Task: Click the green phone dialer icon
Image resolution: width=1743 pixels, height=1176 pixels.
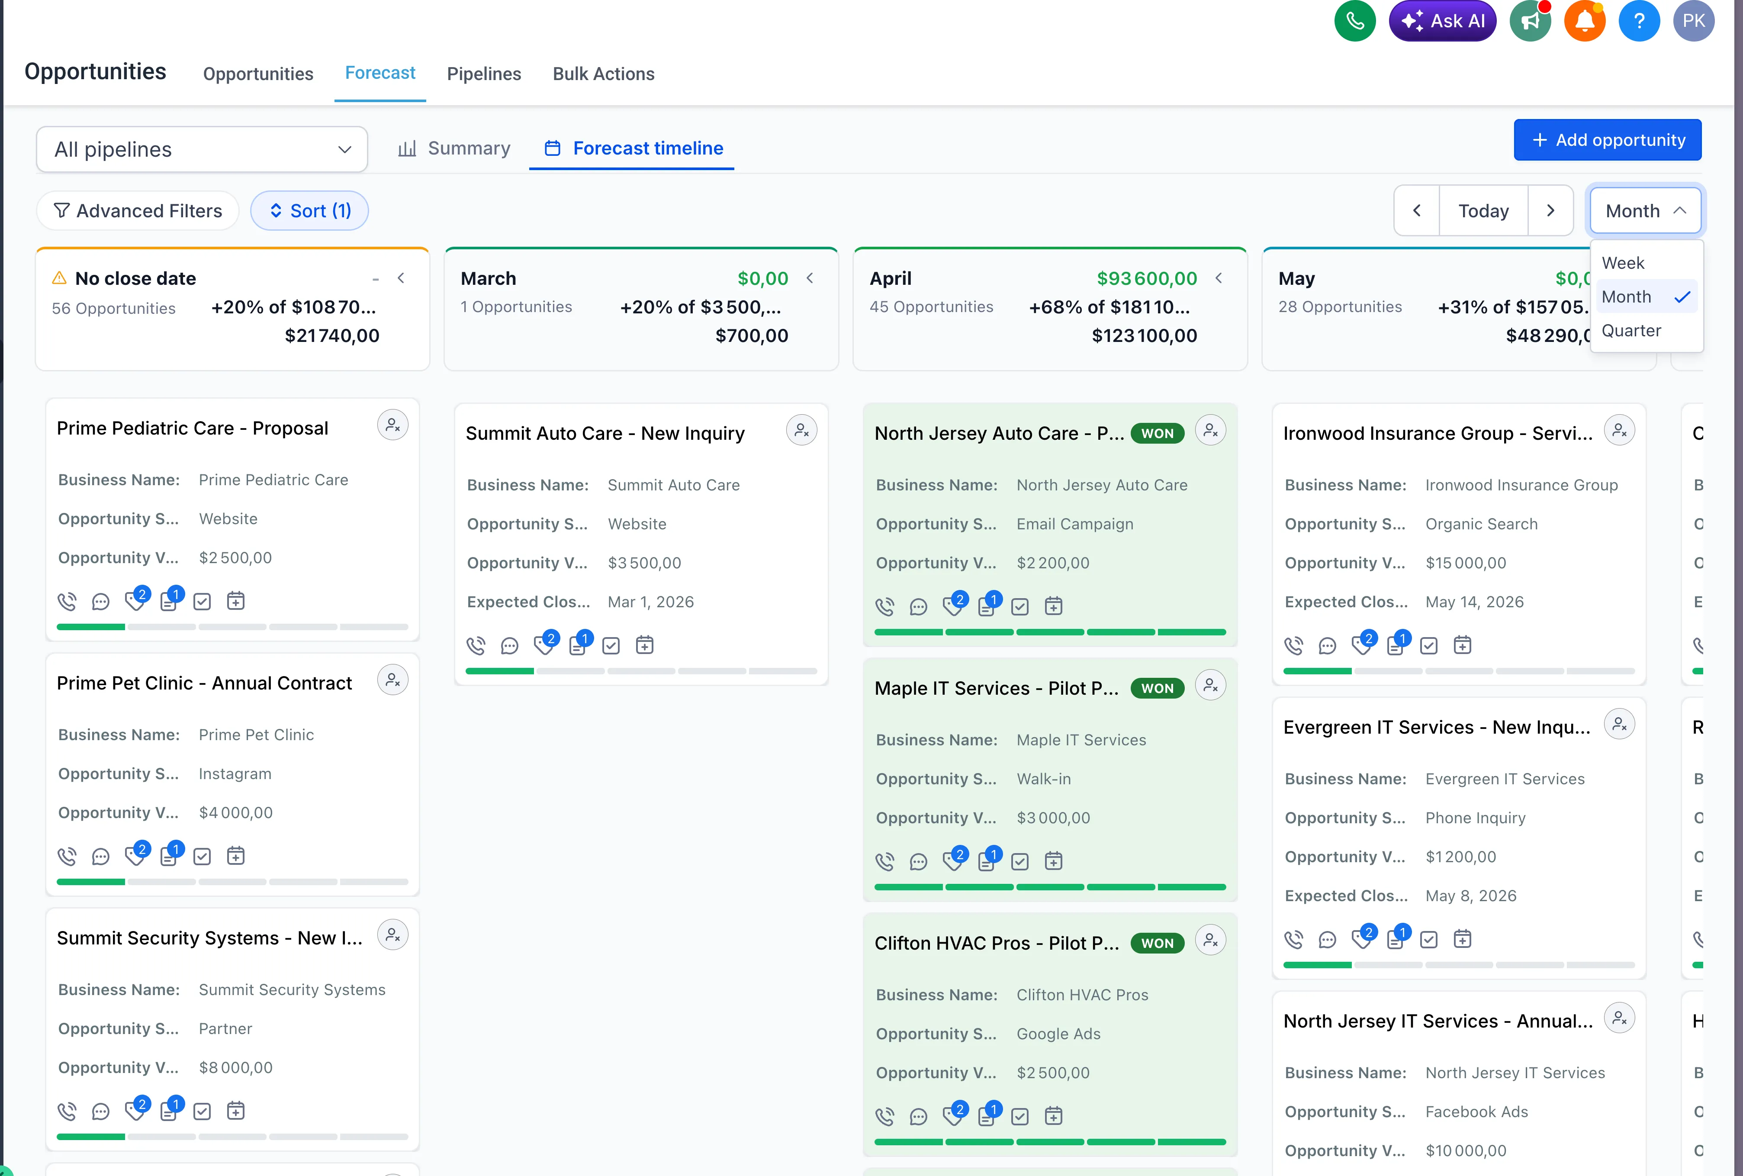Action: point(1355,21)
